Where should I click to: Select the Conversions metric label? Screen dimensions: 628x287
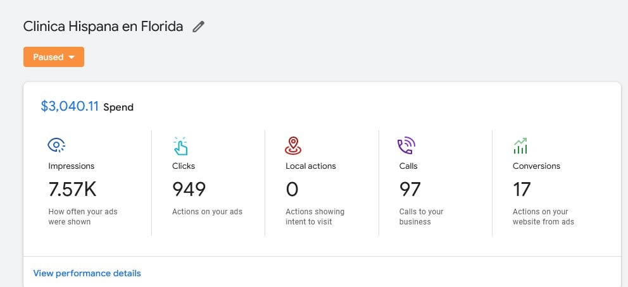[x=536, y=166]
